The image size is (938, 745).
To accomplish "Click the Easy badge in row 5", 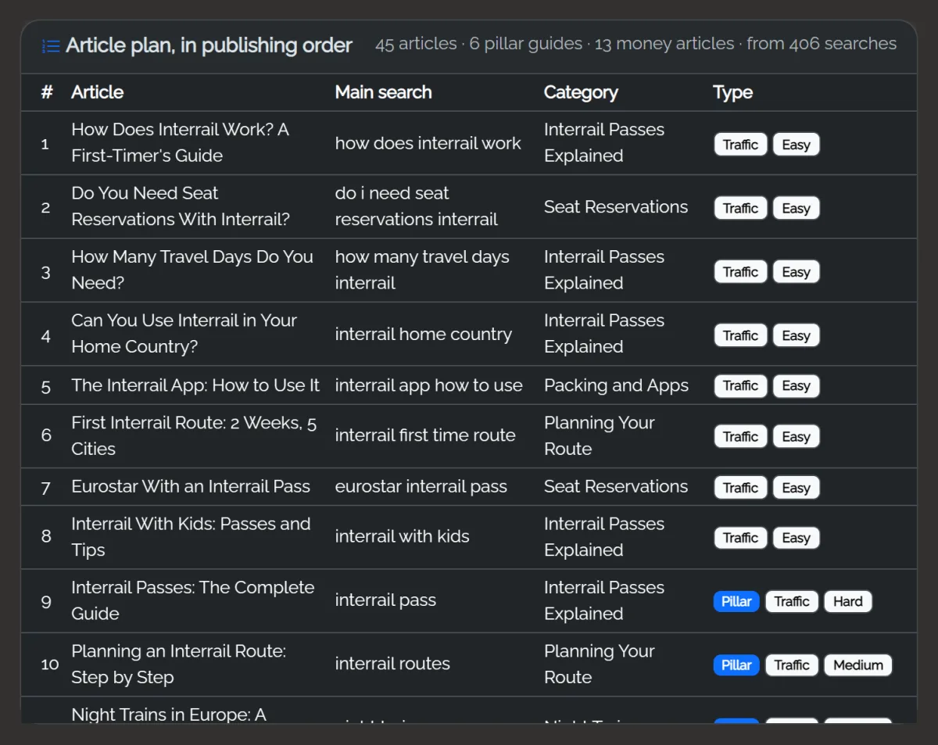I will point(796,386).
